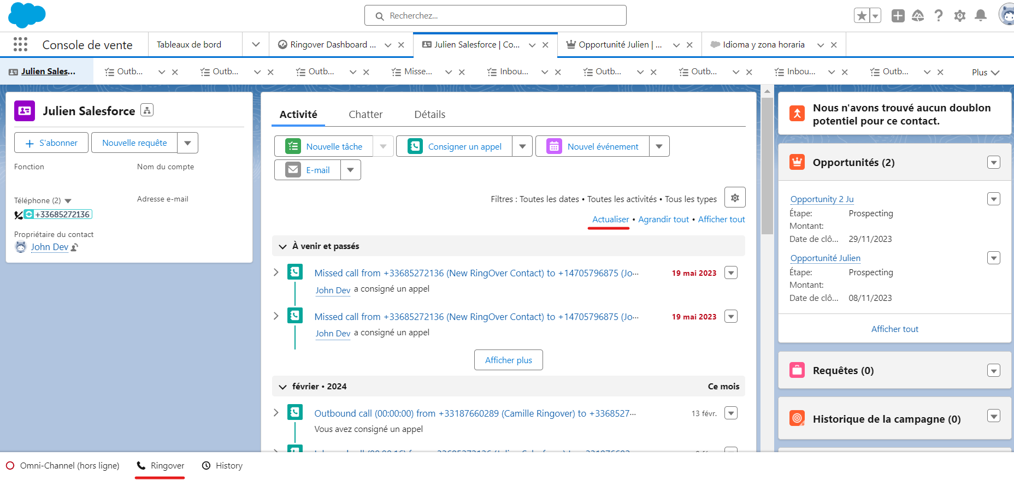Open Requêtes (0) related list menu

point(994,370)
